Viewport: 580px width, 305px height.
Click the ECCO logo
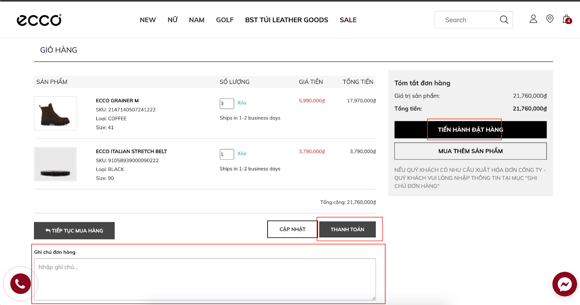click(39, 20)
